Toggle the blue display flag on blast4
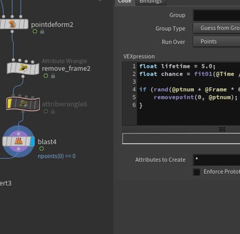 click(x=32, y=141)
